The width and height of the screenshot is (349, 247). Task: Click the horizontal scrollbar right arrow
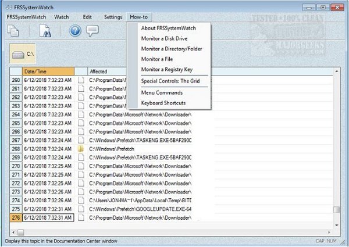329,232
